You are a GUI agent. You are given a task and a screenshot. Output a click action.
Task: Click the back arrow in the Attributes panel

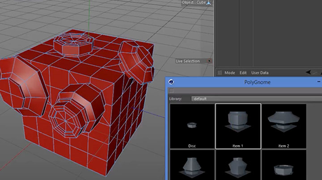tap(309, 72)
